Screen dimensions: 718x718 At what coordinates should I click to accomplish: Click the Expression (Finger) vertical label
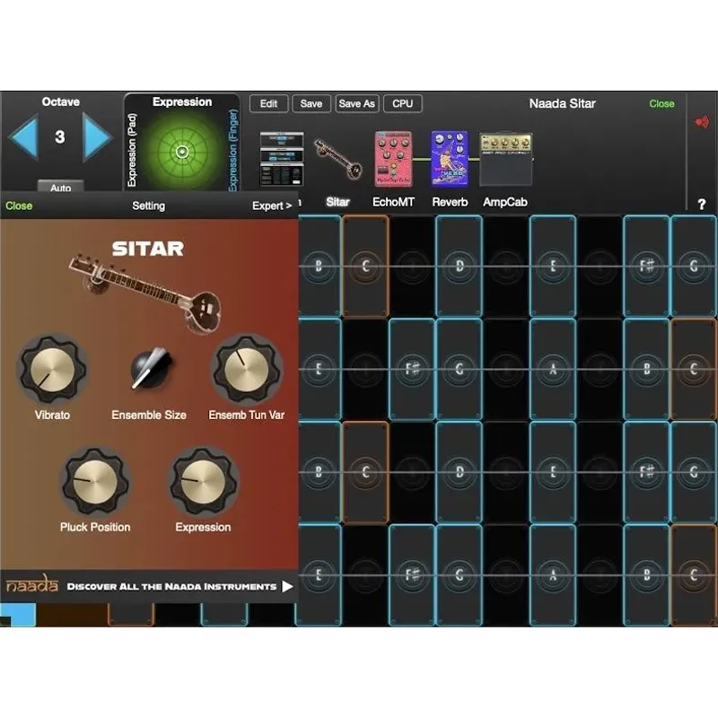tap(233, 150)
